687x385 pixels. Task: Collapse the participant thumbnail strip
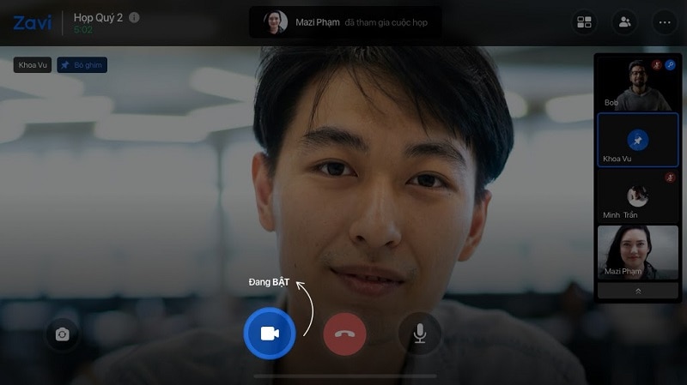tap(637, 292)
